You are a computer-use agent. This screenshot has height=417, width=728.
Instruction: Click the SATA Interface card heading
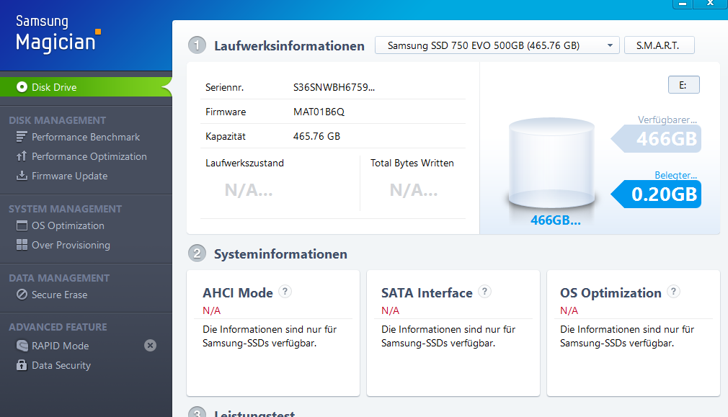click(x=427, y=292)
